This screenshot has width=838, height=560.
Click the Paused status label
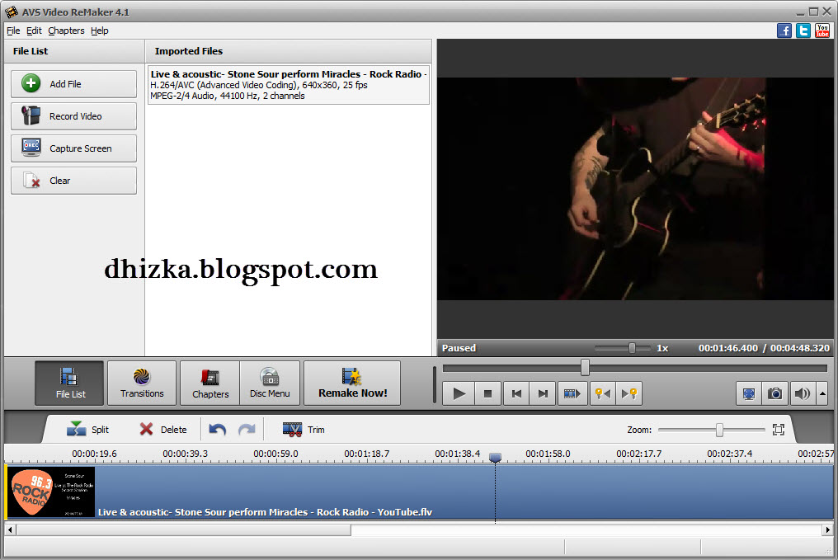459,348
